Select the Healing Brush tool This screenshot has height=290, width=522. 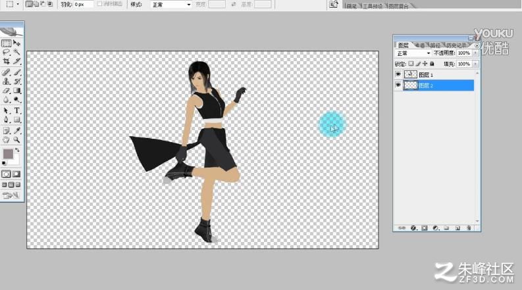click(7, 72)
